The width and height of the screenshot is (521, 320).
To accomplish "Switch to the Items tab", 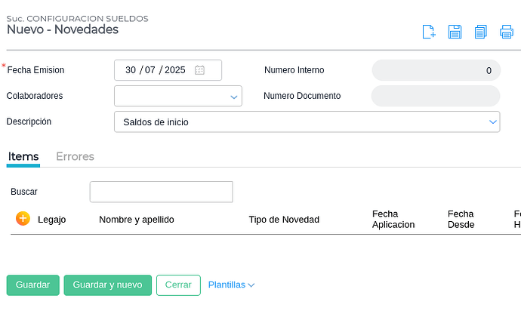I will point(23,157).
